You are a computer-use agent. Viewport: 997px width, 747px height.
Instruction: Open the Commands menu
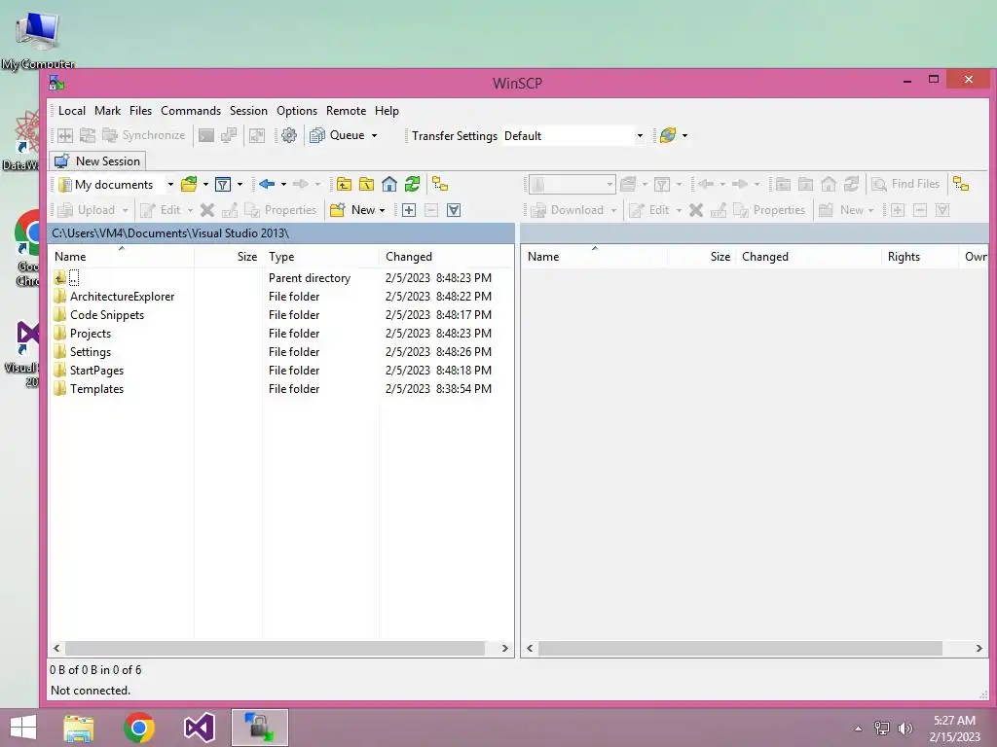coord(191,111)
